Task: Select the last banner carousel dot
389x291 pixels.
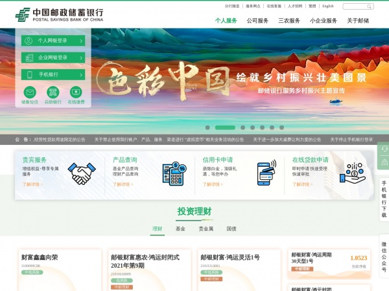Action: [x=281, y=127]
